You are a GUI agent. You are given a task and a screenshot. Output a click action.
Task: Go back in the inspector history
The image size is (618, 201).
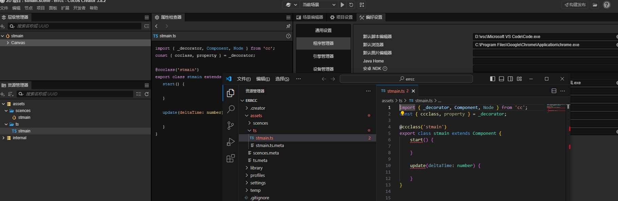click(x=156, y=26)
